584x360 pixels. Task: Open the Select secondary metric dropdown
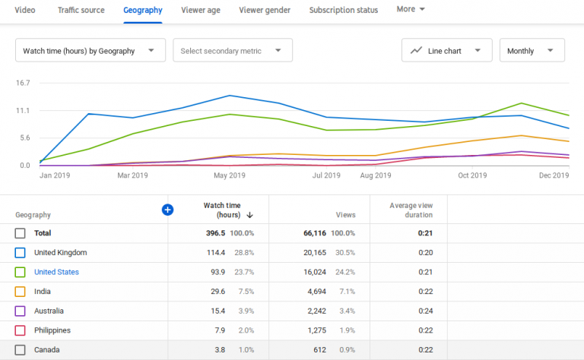click(232, 51)
